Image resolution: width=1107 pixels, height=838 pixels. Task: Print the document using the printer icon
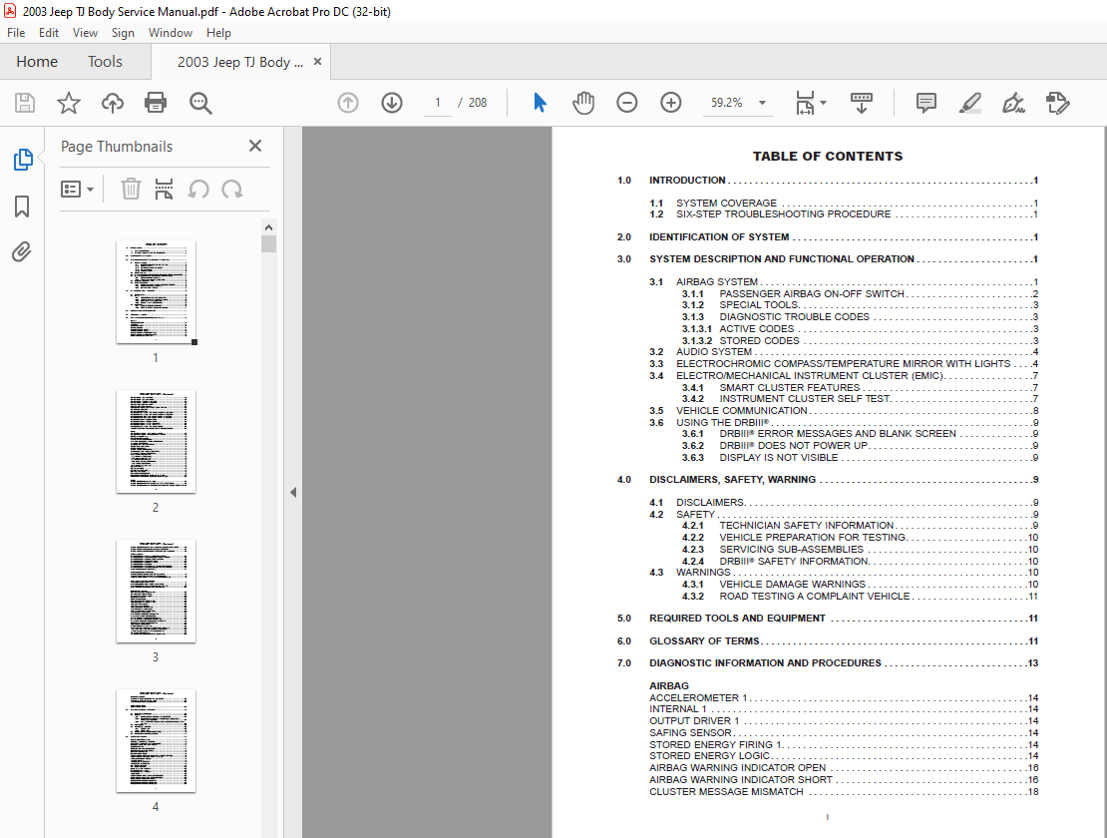tap(156, 103)
